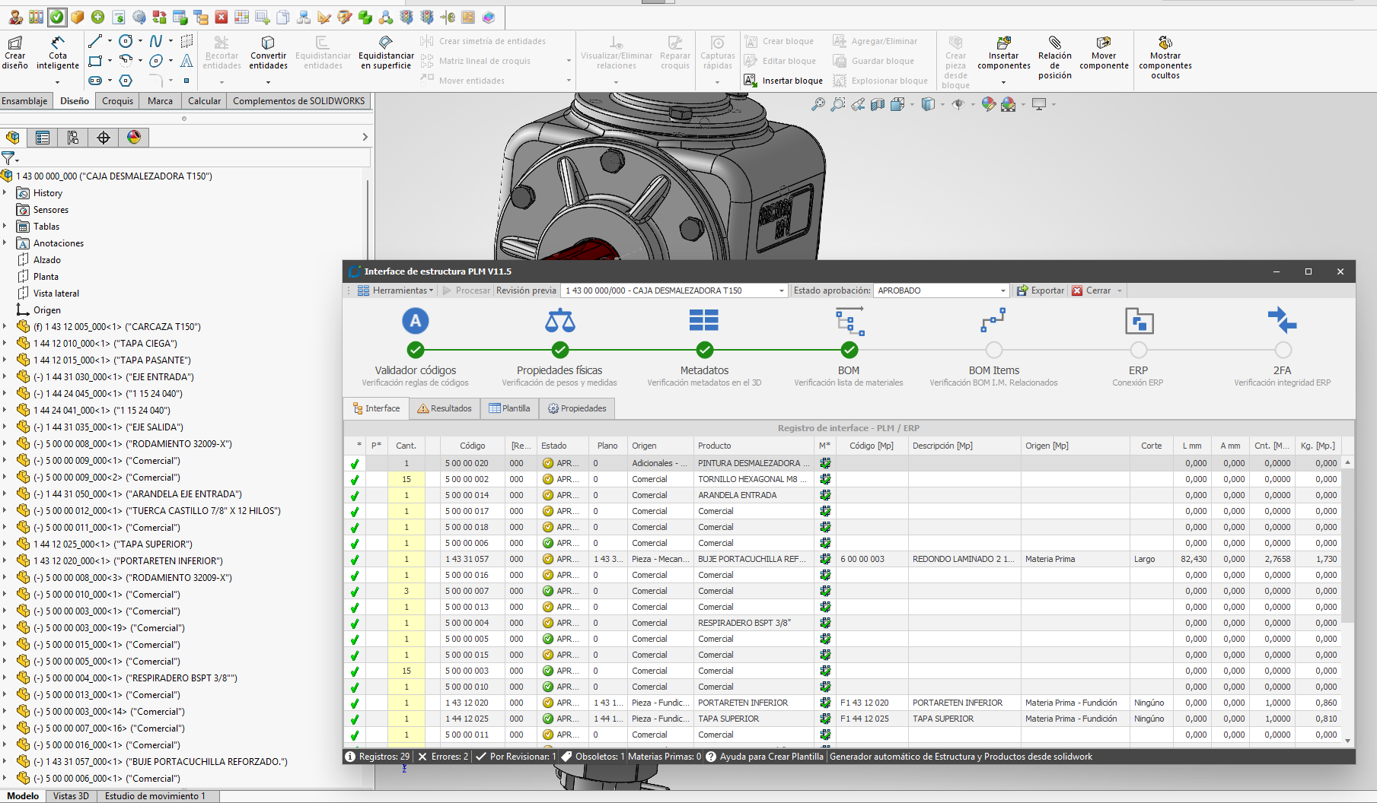Click the ERP connection step icon
The image size is (1377, 803).
coord(1139,321)
